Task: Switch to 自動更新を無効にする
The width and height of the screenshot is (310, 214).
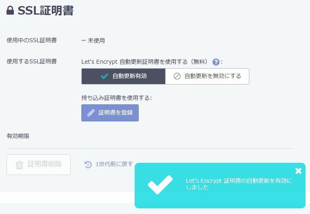Action: tap(207, 76)
